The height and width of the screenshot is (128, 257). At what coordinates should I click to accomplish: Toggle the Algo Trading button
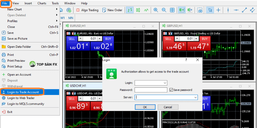[87, 10]
